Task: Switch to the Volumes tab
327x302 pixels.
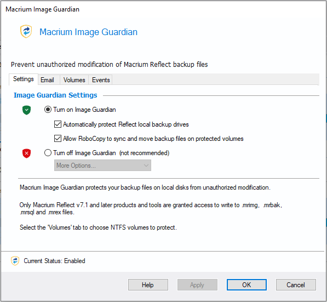Action: point(74,80)
